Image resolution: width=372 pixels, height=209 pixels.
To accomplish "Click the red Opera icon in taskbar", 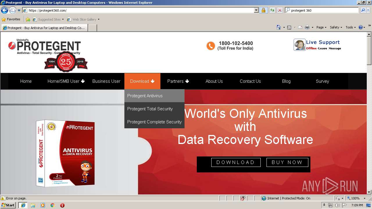I will [x=62, y=205].
